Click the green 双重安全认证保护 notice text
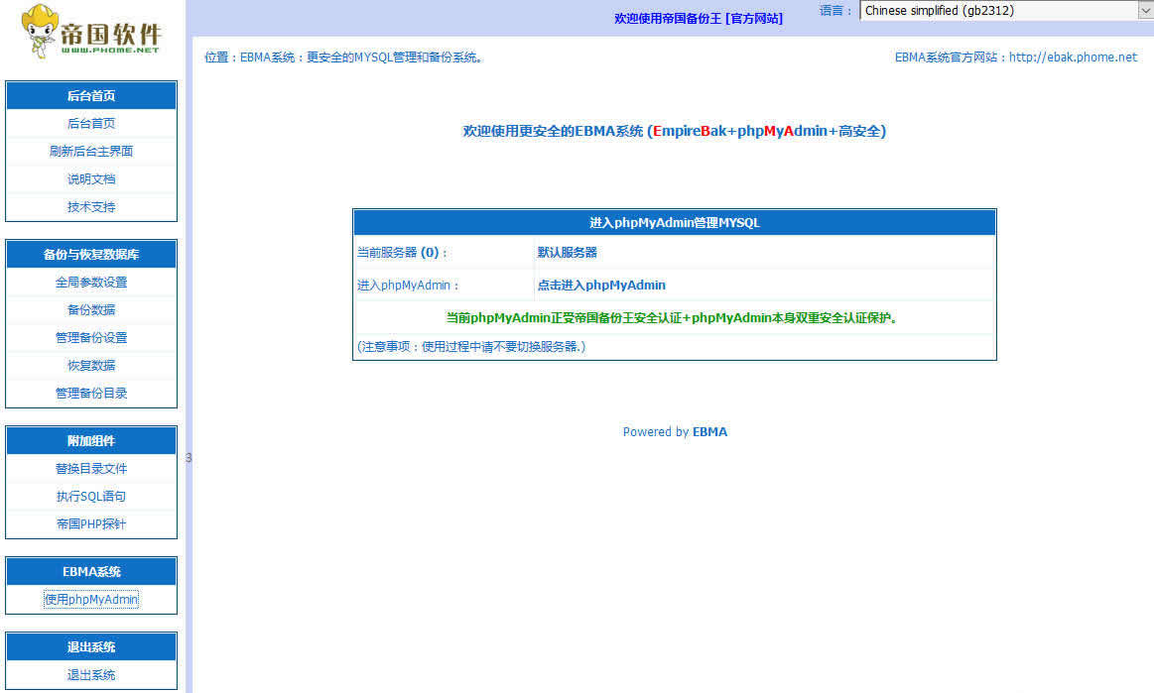 671,318
